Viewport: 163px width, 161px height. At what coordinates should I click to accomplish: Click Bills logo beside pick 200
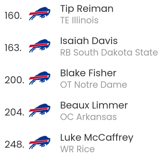(x=39, y=78)
